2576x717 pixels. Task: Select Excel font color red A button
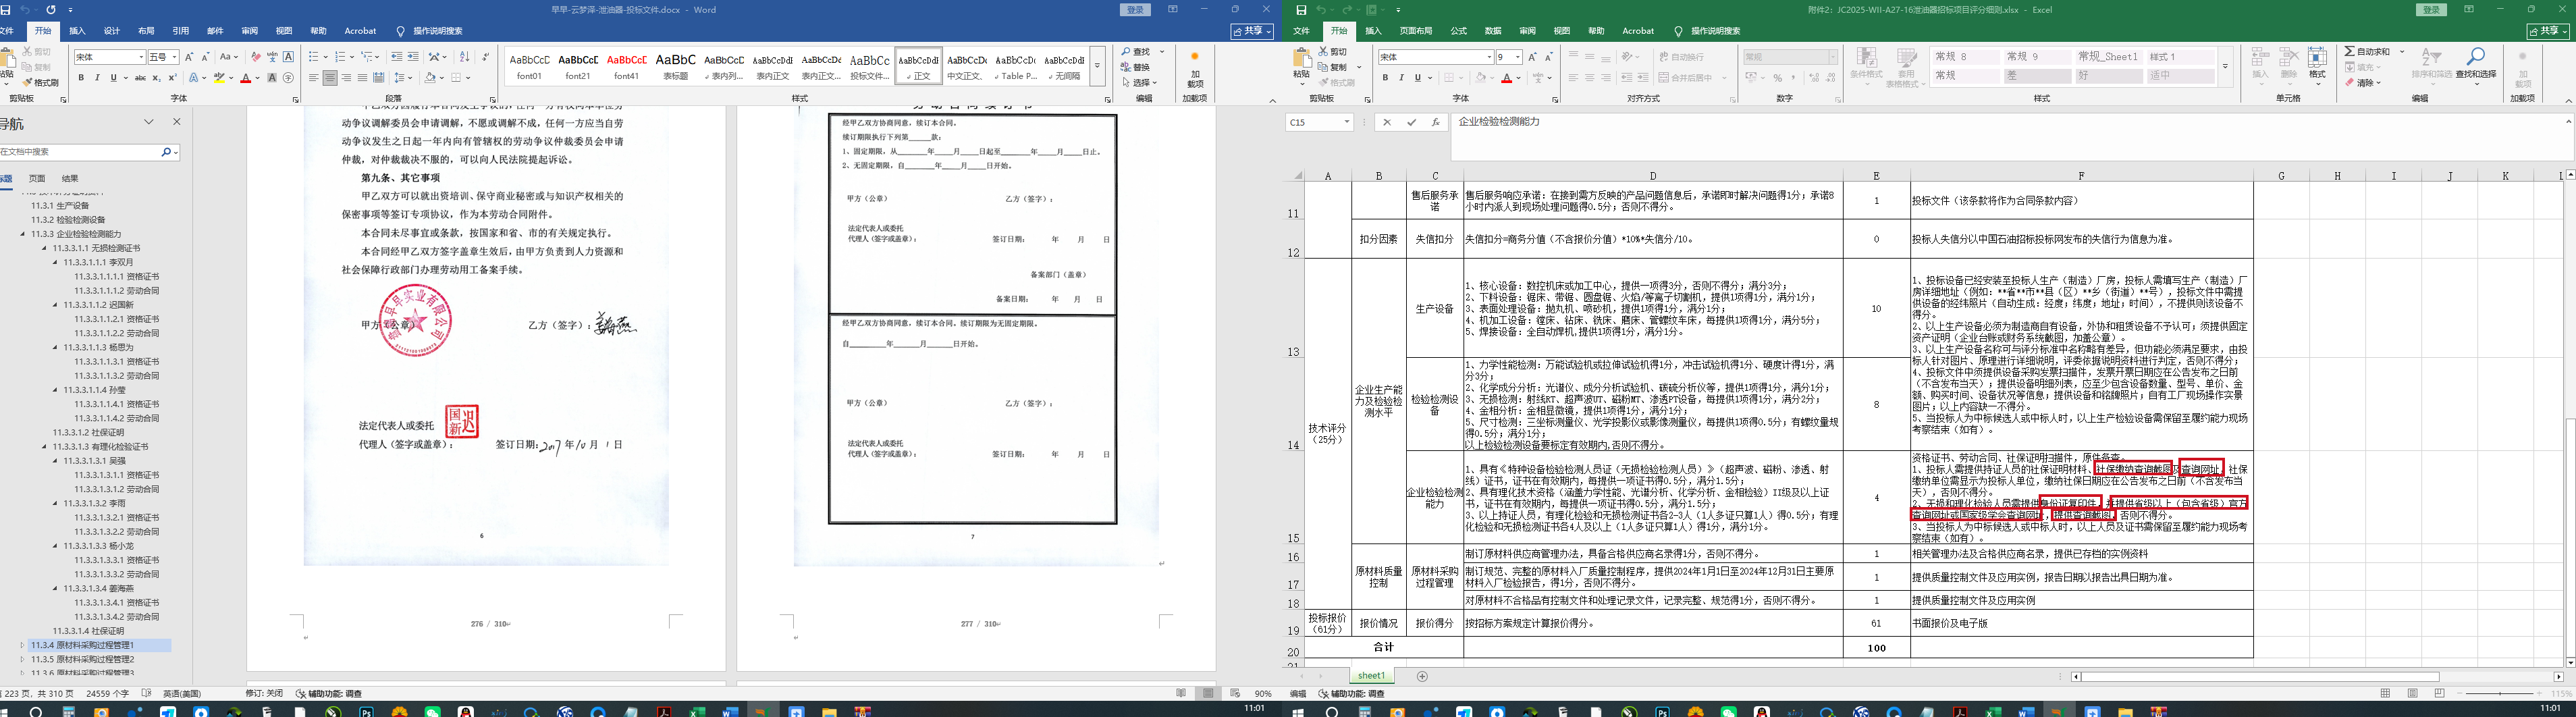[1507, 78]
